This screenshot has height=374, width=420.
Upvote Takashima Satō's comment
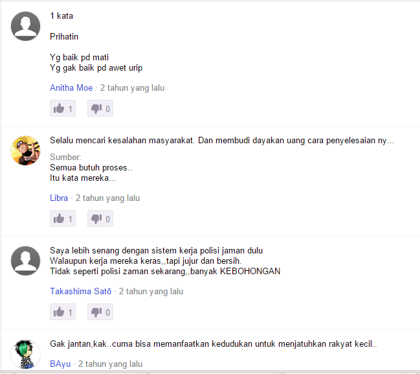click(x=63, y=312)
